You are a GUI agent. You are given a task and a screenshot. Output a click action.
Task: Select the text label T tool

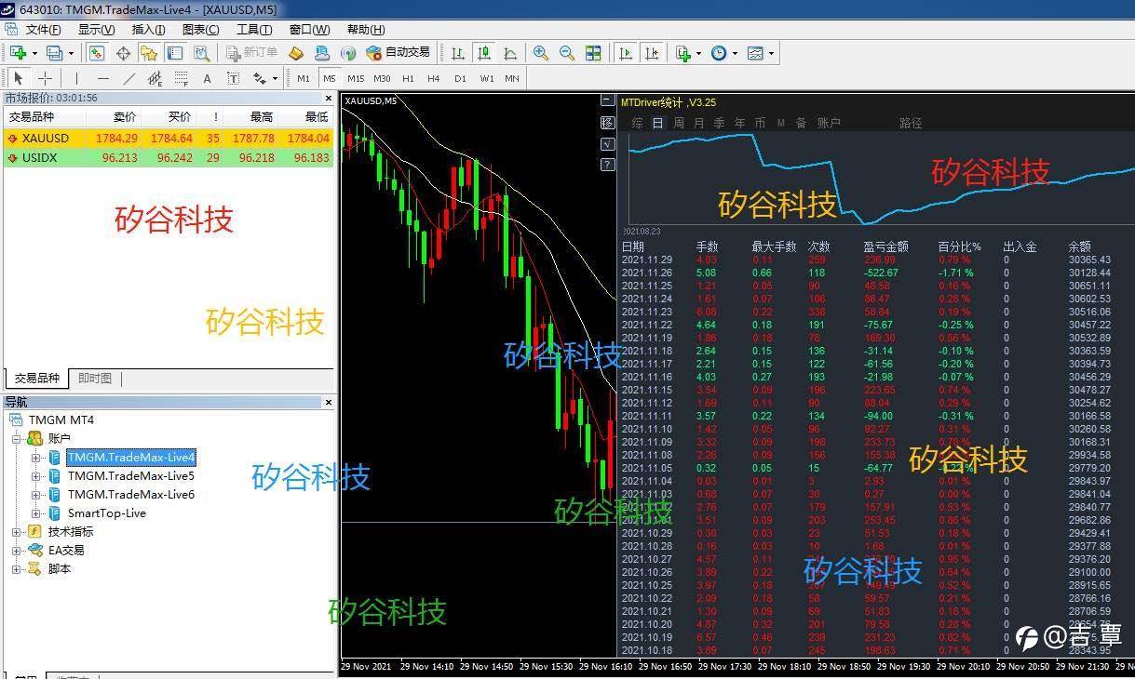[x=233, y=78]
